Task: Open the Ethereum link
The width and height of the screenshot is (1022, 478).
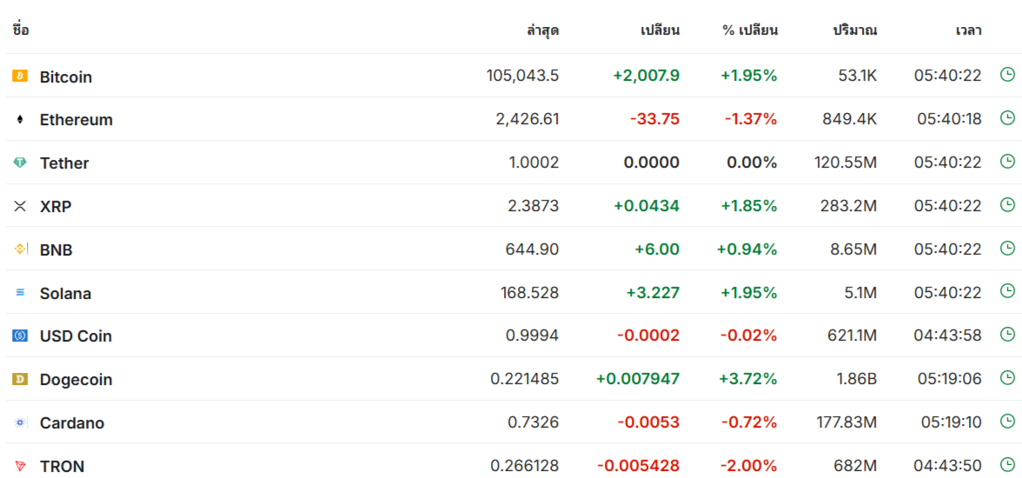Action: point(76,120)
